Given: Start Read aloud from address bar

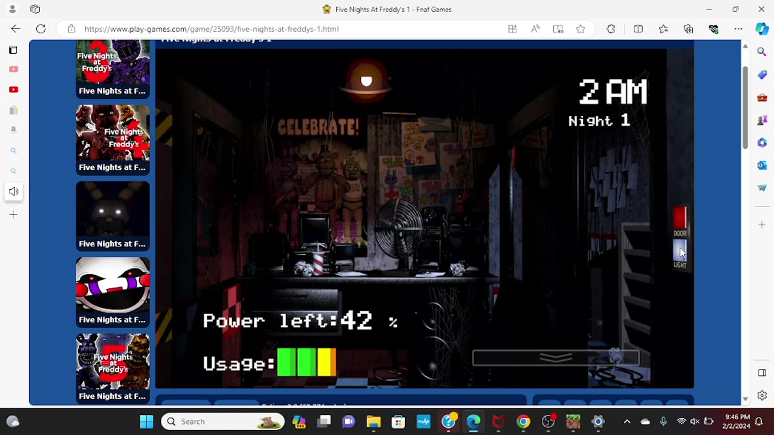Looking at the screenshot, I should tap(535, 29).
